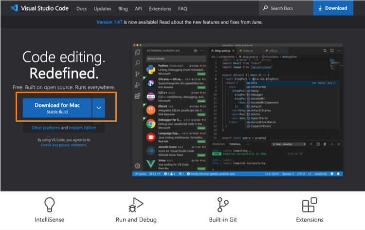
Task: Close the blog-post.js tab
Action: click(x=233, y=51)
